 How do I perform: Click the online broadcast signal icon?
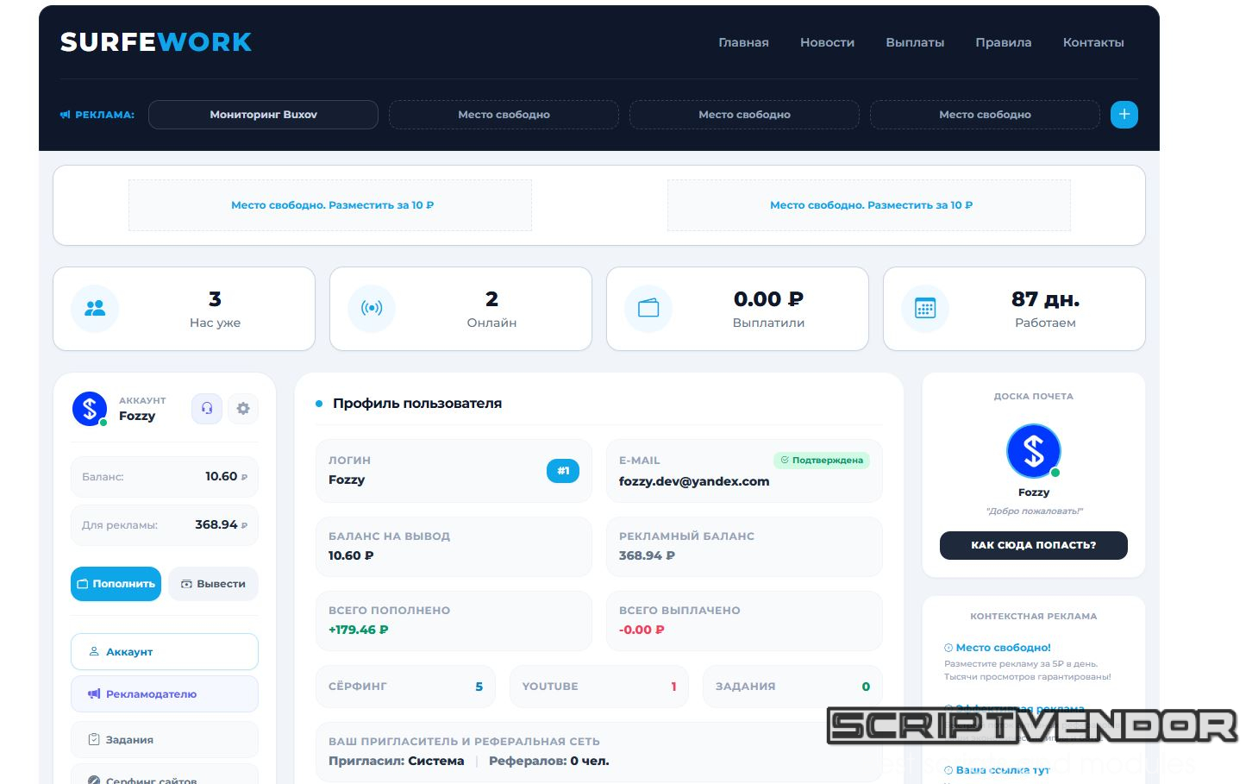coord(372,308)
